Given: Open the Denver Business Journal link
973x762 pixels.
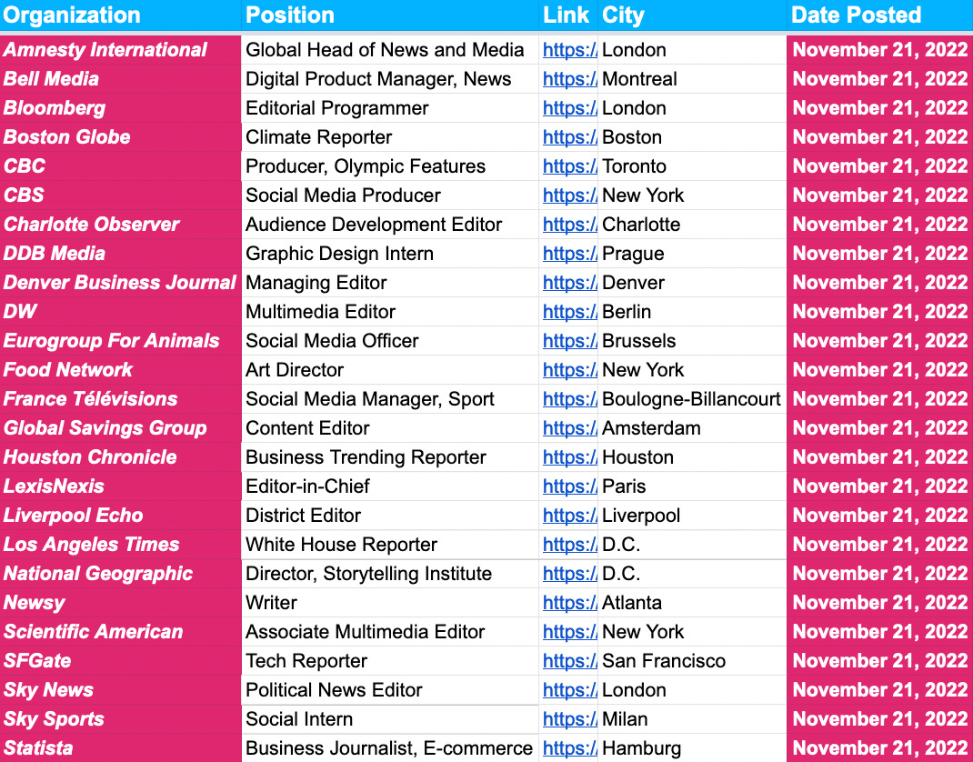Looking at the screenshot, I should tap(569, 282).
